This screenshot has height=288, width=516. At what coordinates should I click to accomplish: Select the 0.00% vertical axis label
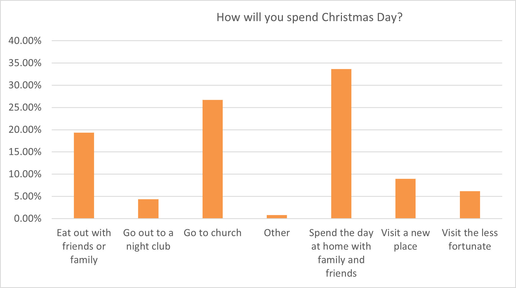tap(28, 218)
